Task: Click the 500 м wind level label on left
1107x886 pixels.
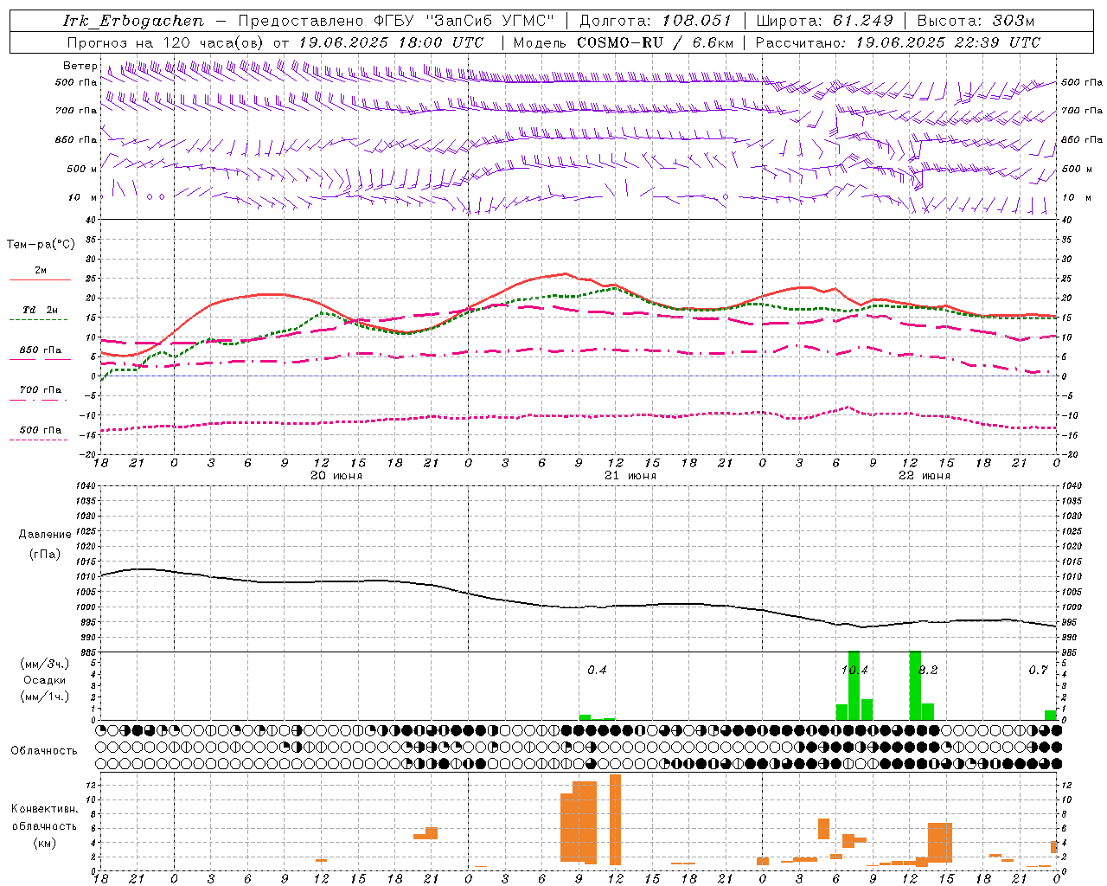Action: tap(82, 169)
